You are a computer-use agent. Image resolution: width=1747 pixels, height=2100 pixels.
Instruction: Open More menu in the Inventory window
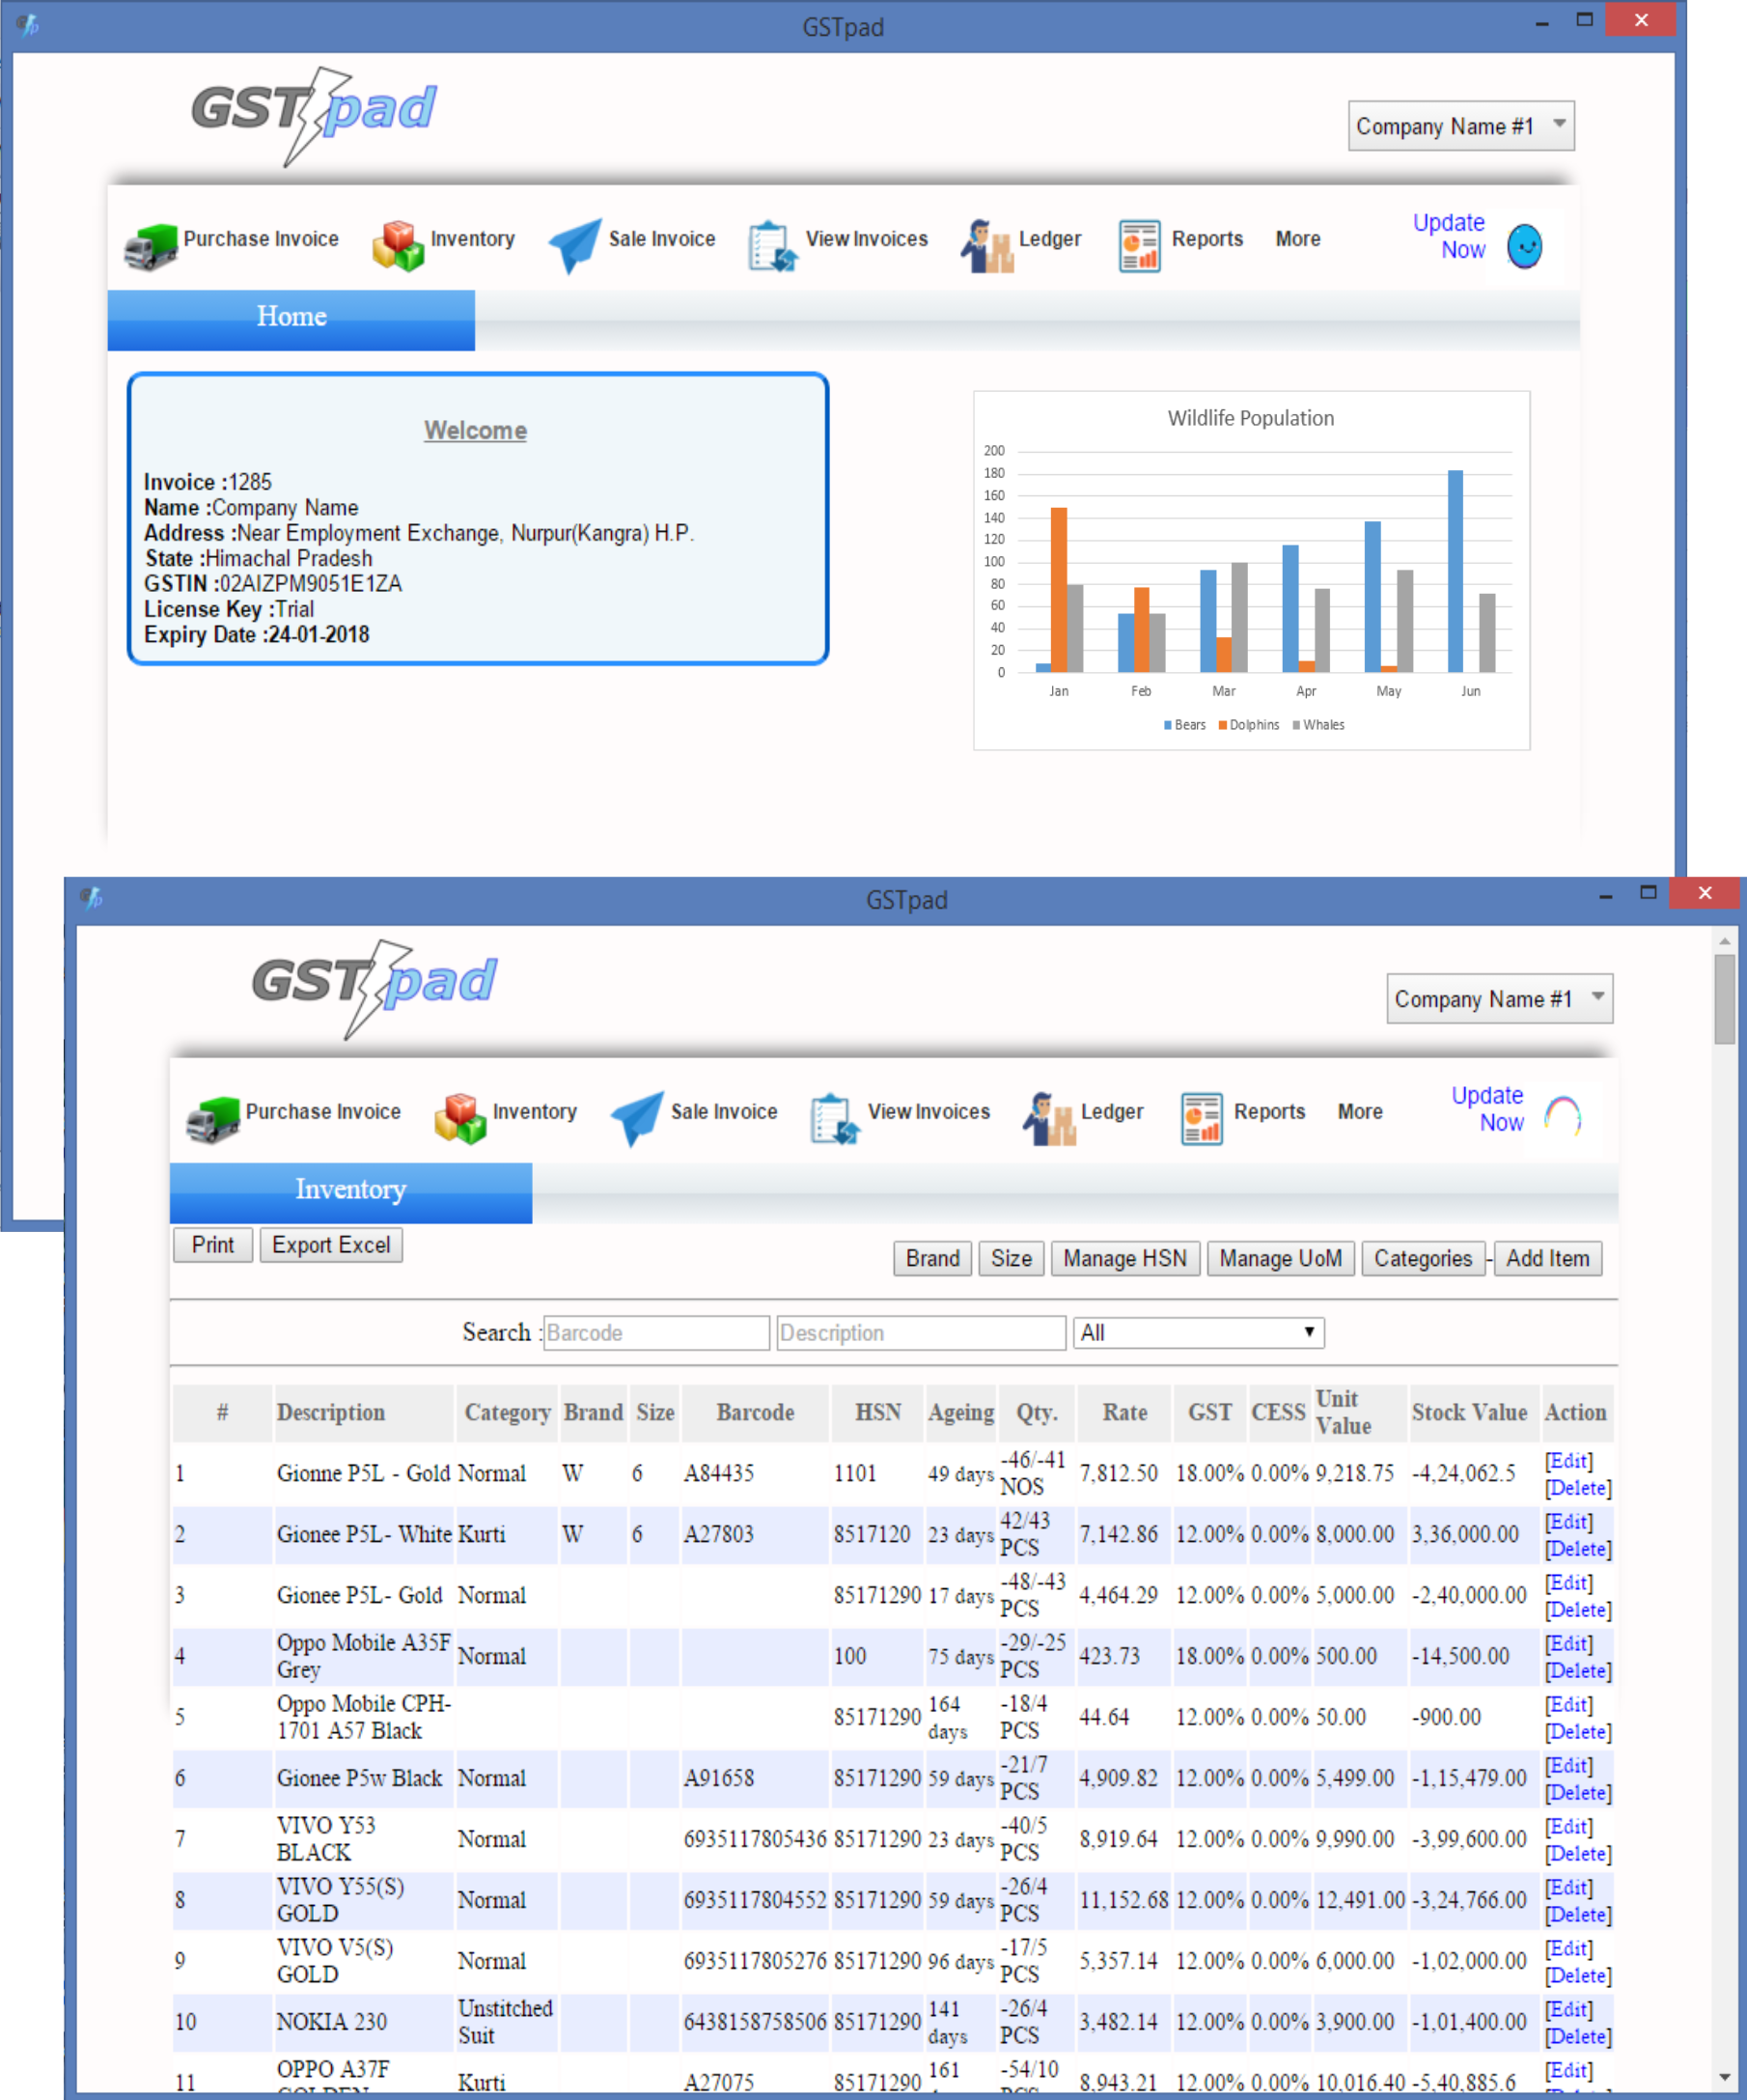(x=1359, y=1111)
